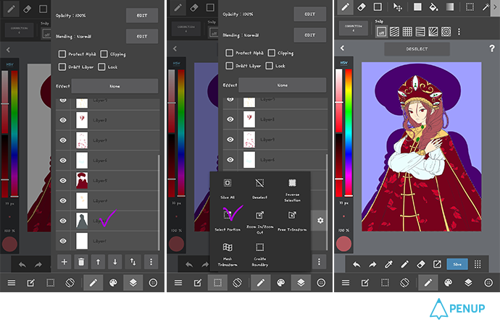Open more-options dots in middle panel
Image resolution: width=500 pixels, height=327 pixels.
tap(319, 262)
